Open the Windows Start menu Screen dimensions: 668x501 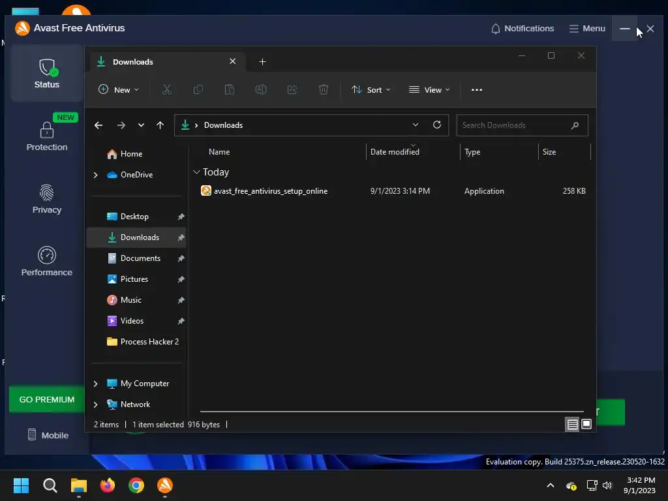[21, 485]
